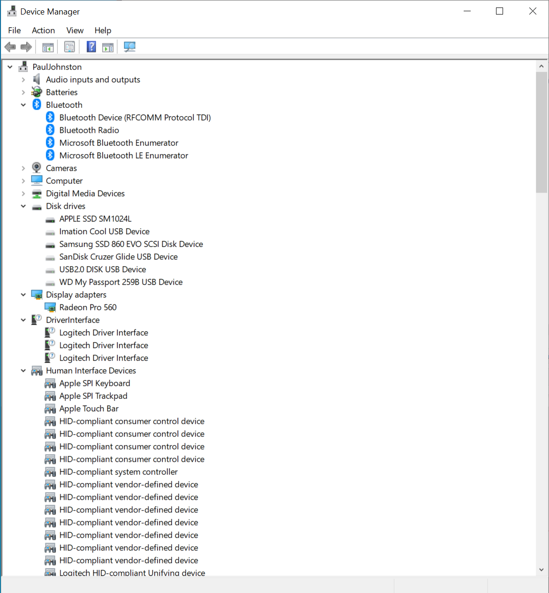Collapse the Bluetooth category
The width and height of the screenshot is (549, 593).
click(x=23, y=105)
